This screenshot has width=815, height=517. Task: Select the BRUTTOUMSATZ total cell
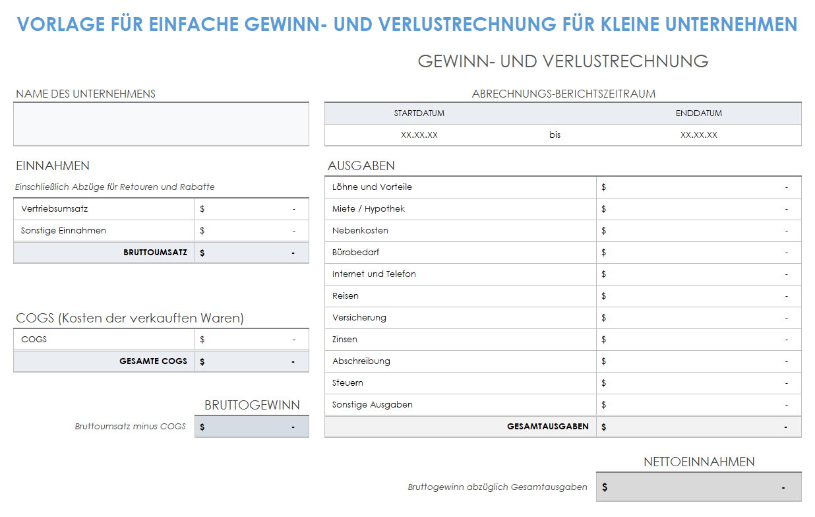pyautogui.click(x=251, y=252)
